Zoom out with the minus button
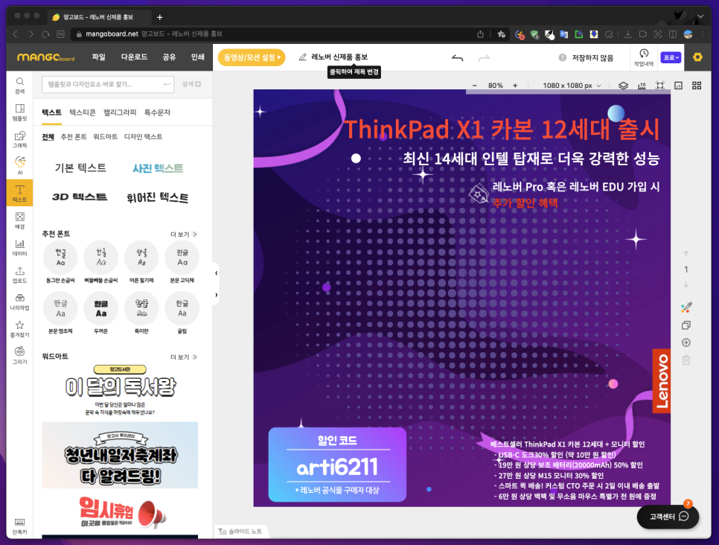The height and width of the screenshot is (545, 719). click(x=475, y=86)
